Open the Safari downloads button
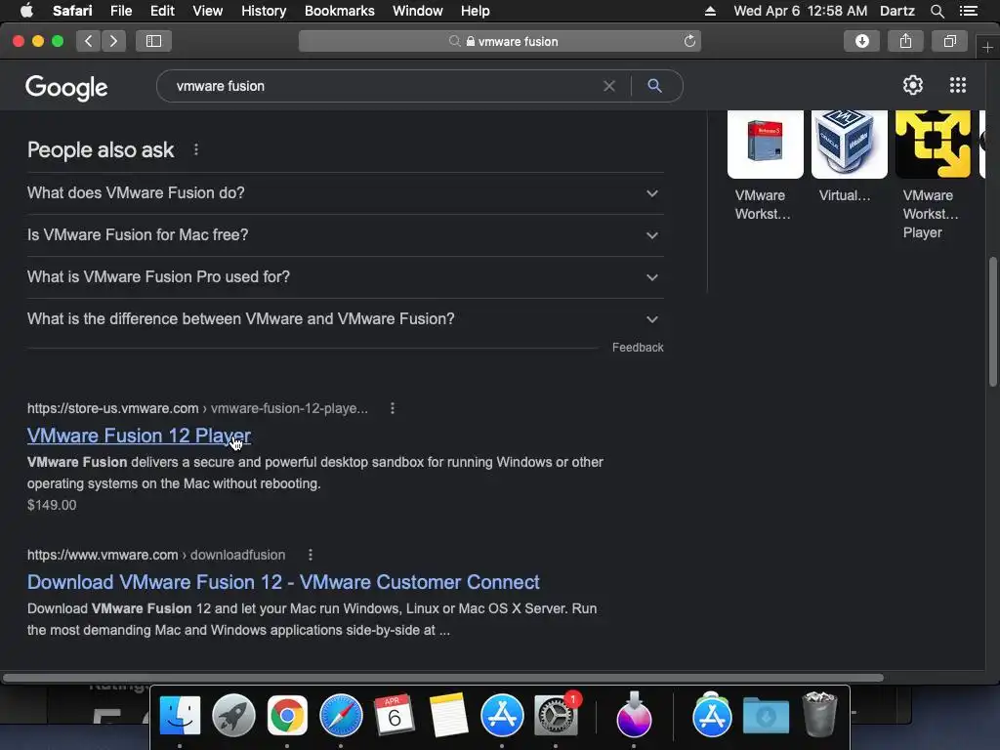1000x750 pixels. [x=861, y=41]
